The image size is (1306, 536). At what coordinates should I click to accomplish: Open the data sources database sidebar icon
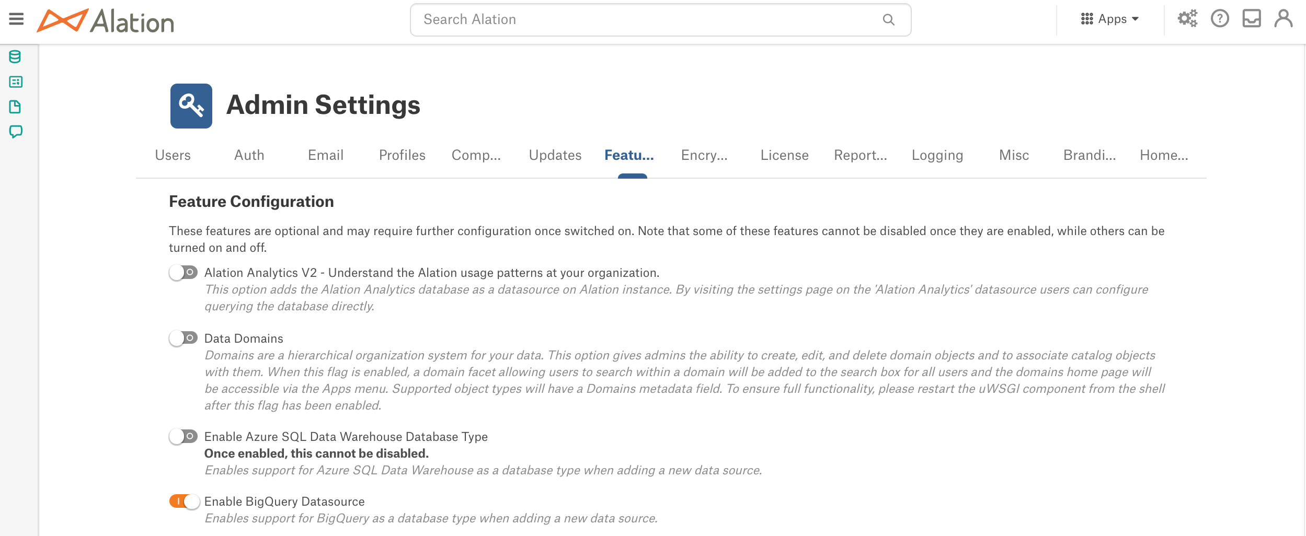click(15, 57)
